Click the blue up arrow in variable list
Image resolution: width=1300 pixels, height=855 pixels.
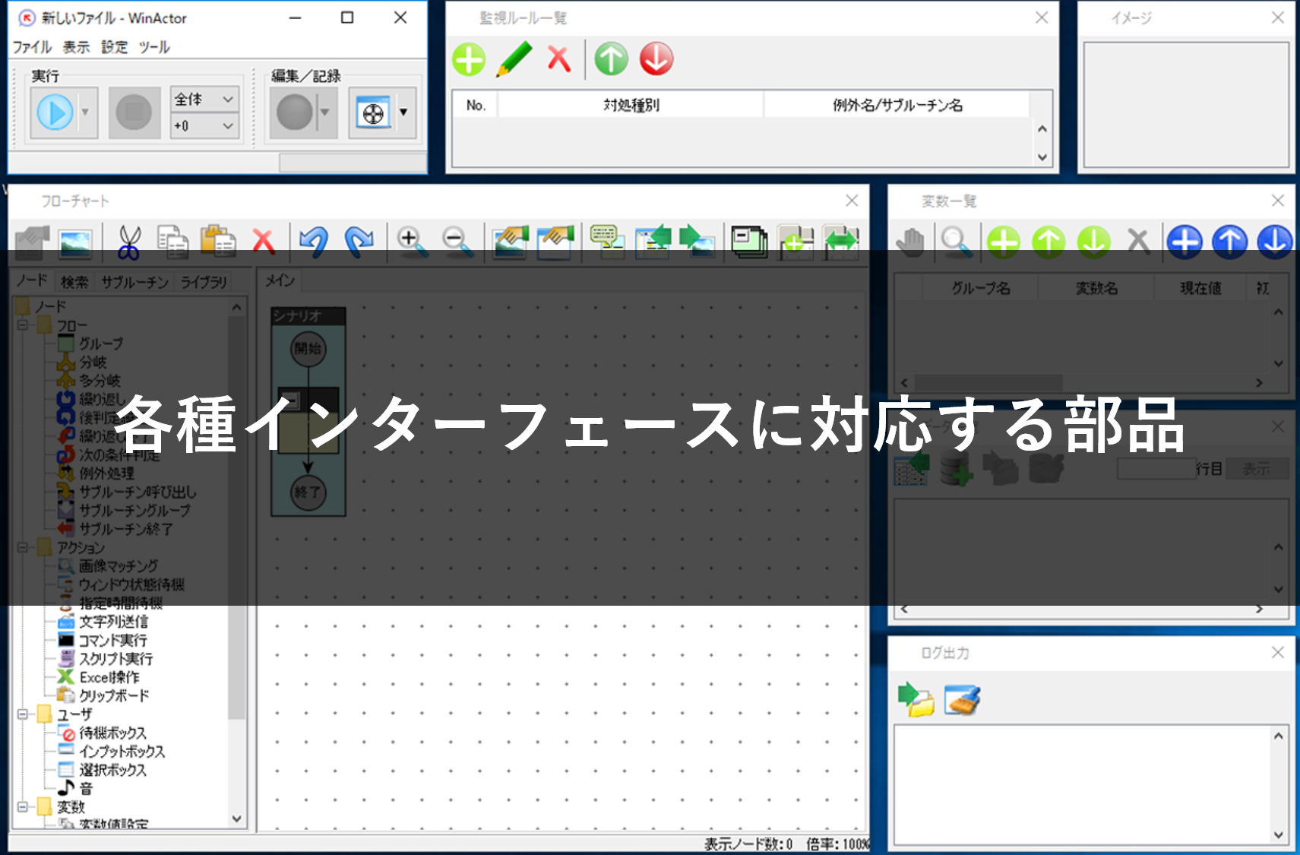(x=1230, y=242)
